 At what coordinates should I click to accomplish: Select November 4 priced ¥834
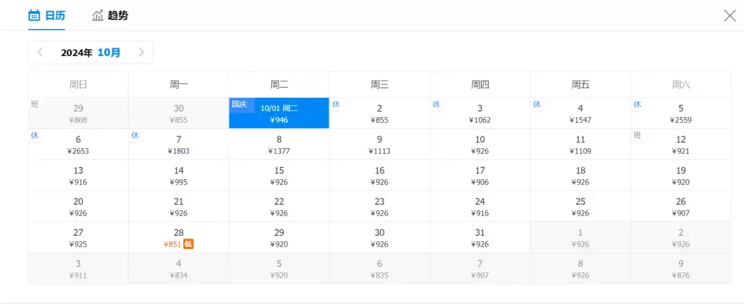coord(178,268)
